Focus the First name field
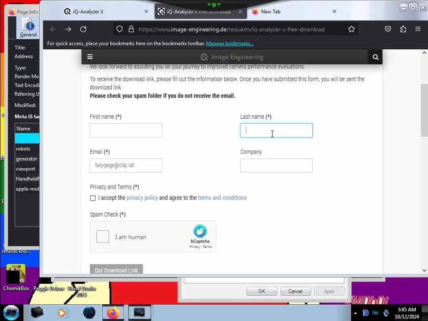This screenshot has width=428, height=321. tap(126, 130)
